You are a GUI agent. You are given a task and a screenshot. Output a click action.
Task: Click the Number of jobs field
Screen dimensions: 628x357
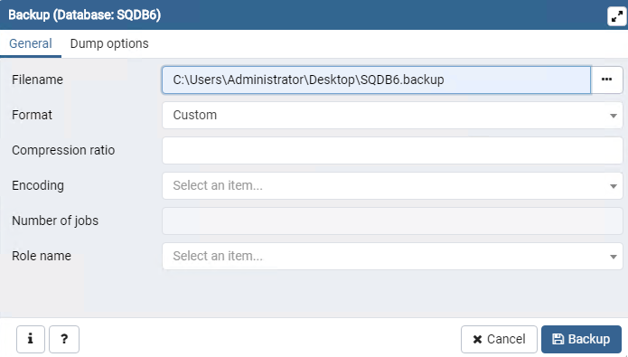click(x=392, y=221)
